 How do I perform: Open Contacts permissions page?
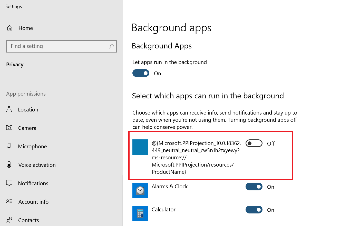click(28, 220)
